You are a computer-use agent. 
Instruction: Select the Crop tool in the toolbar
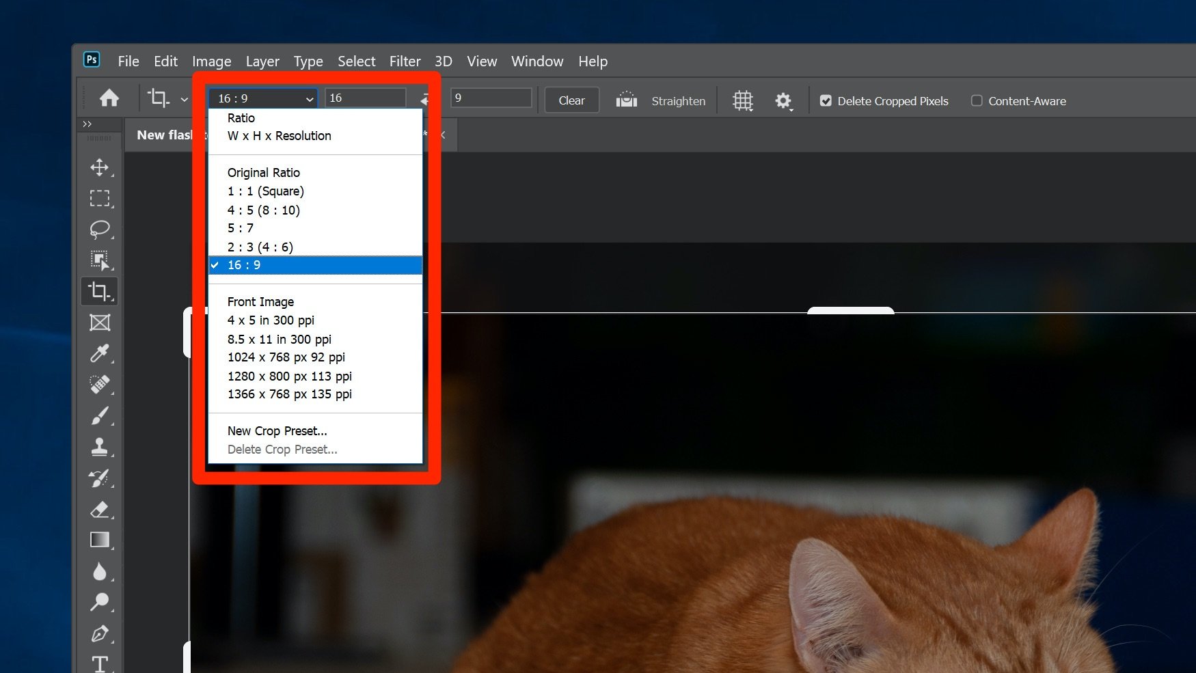[x=100, y=291]
